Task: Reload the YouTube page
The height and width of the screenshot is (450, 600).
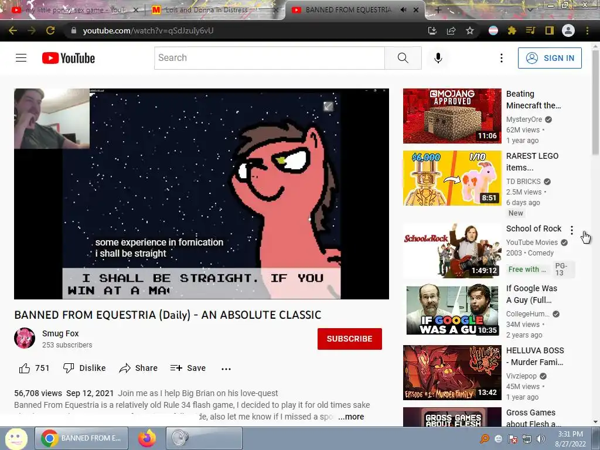Action: (x=50, y=30)
